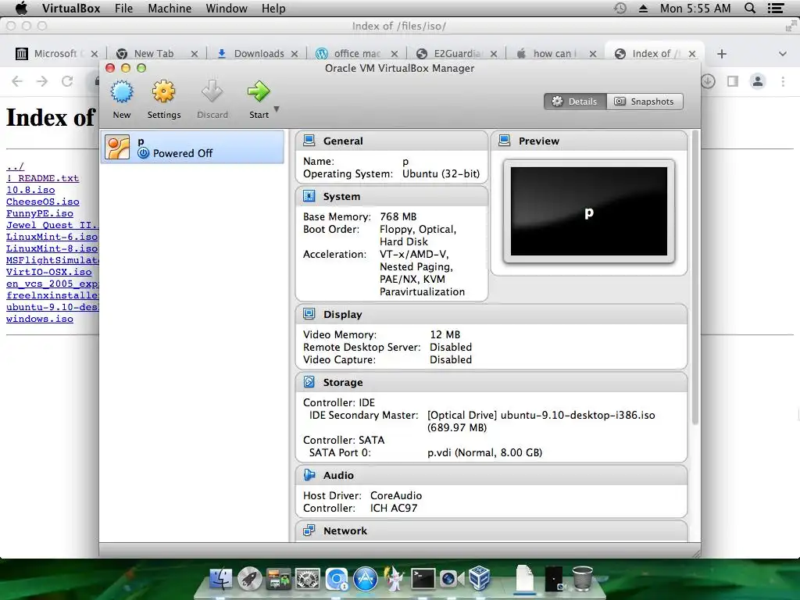Click the System section chip icon
The height and width of the screenshot is (600, 800).
309,196
